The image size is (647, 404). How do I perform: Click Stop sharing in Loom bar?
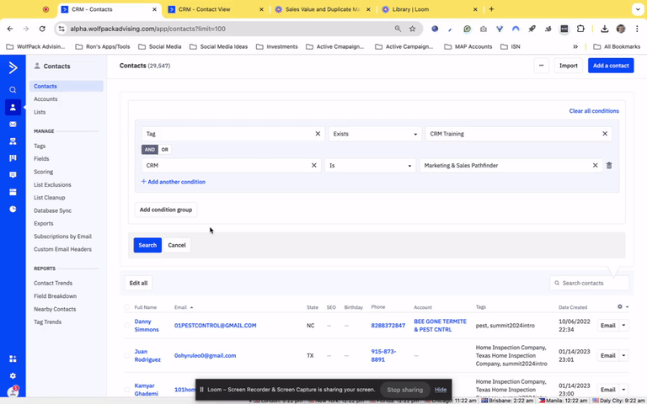pyautogui.click(x=404, y=390)
